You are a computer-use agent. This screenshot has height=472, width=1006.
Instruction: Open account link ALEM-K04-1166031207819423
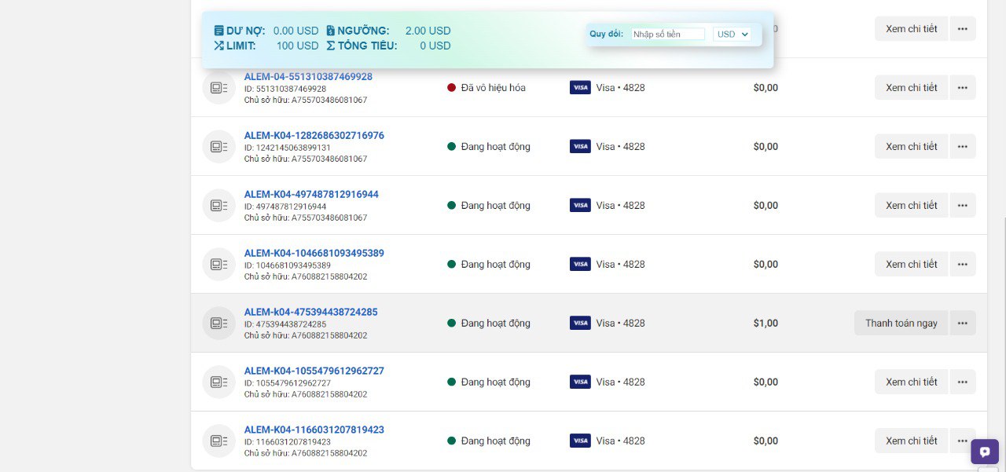314,430
